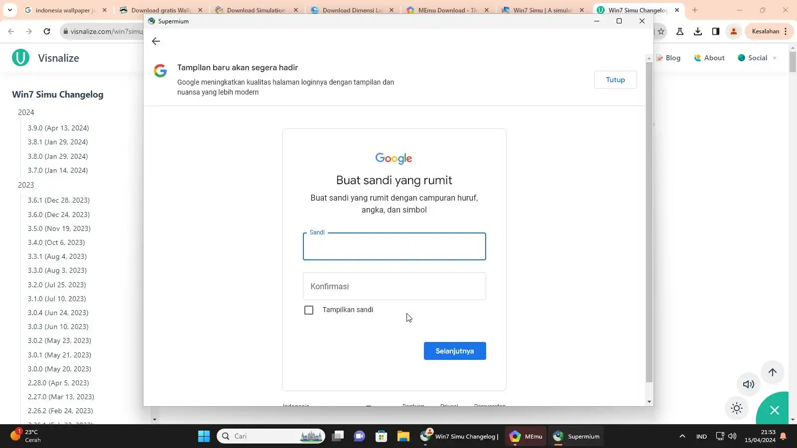Open the Kesalahan three-dot menu
This screenshot has height=448, width=797.
(786, 31)
